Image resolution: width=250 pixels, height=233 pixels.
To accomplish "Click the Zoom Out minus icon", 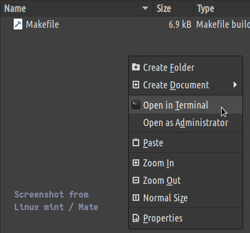I will pyautogui.click(x=136, y=180).
